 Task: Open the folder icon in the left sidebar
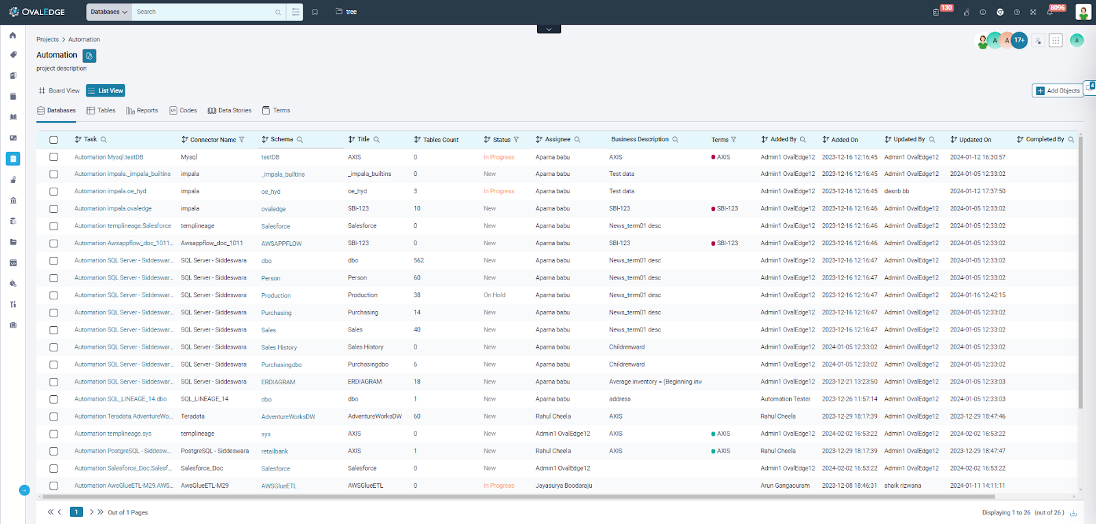pos(12,242)
